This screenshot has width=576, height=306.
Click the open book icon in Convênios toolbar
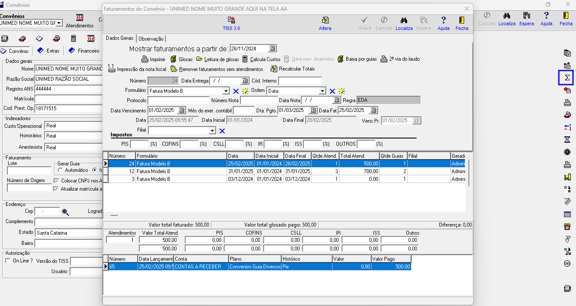click(x=39, y=38)
